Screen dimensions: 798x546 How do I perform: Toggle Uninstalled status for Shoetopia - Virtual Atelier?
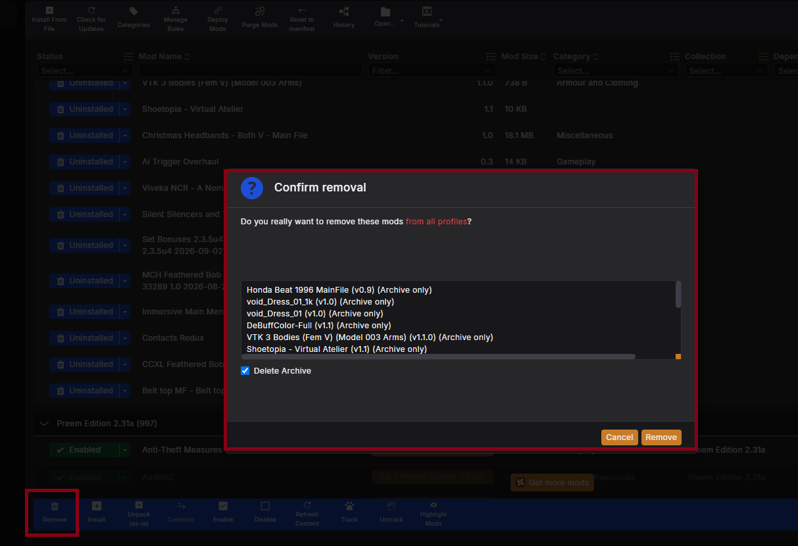pyautogui.click(x=84, y=109)
